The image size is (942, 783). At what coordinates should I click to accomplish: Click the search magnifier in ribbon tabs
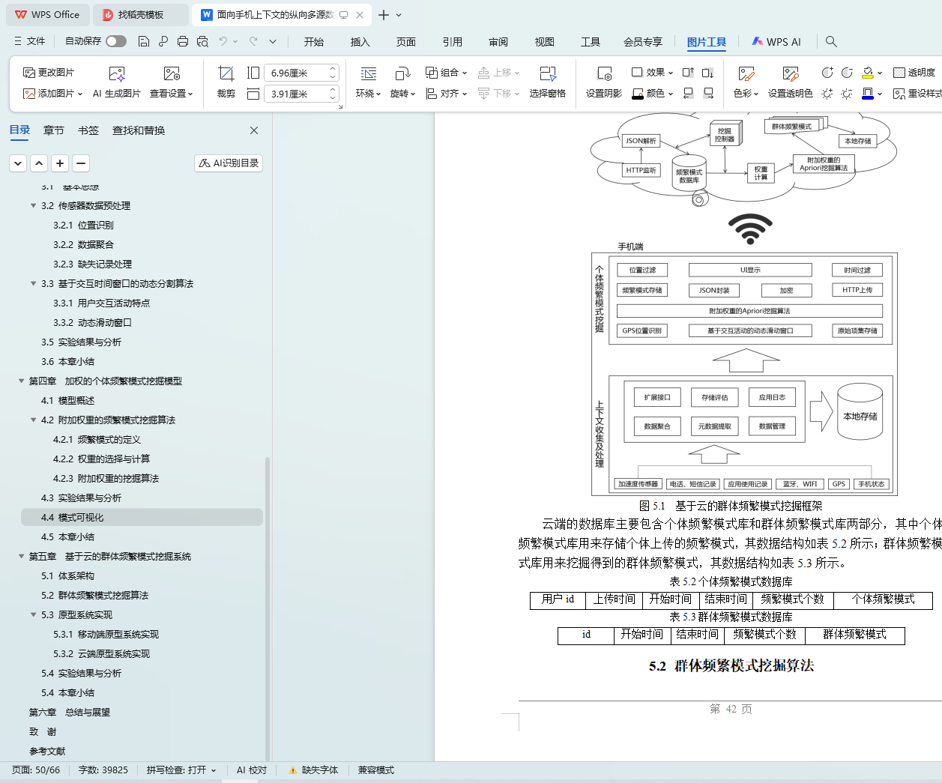[831, 42]
